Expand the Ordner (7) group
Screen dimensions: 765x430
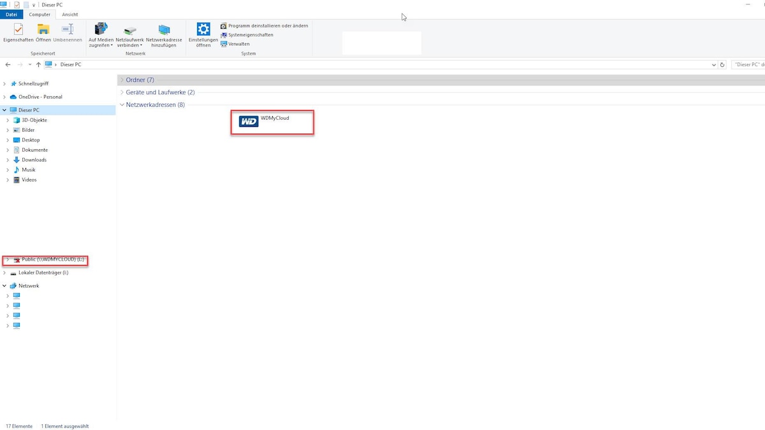tap(122, 80)
